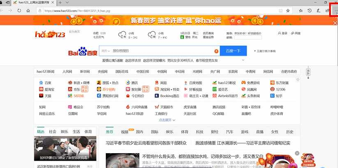Image resolution: width=338 pixels, height=168 pixels.
Task: Click 点击展开 to expand more sites
Action: [167, 120]
